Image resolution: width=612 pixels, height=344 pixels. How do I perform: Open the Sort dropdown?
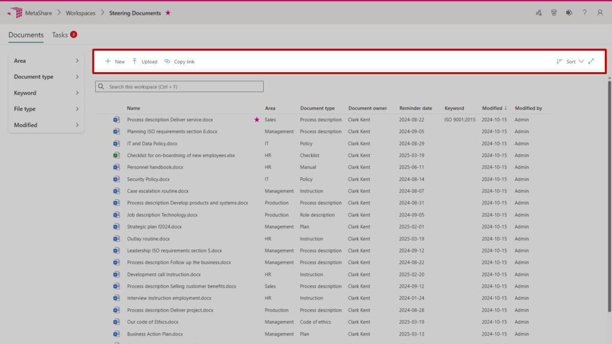tap(570, 62)
